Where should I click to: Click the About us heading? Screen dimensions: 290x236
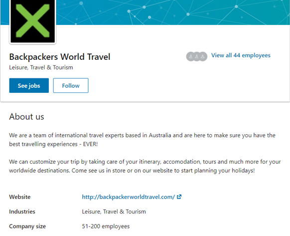(x=26, y=117)
